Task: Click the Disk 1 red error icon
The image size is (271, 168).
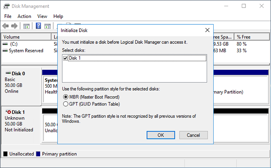Action: point(8,112)
